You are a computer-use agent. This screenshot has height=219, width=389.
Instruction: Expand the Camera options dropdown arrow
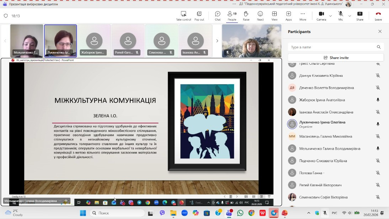pyautogui.click(x=330, y=16)
